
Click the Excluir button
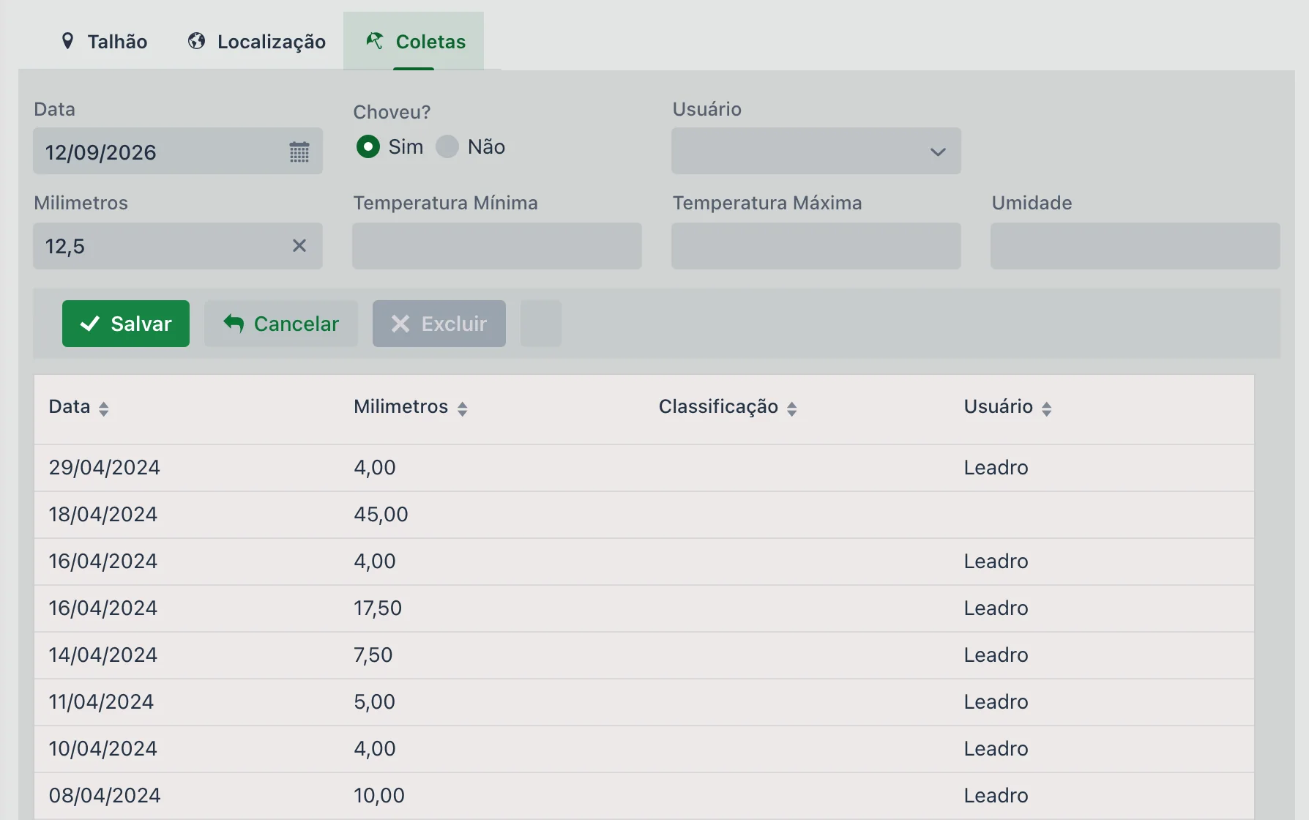pyautogui.click(x=439, y=324)
